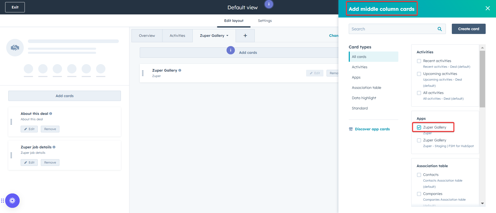Check the All activities checkbox

pyautogui.click(x=419, y=93)
